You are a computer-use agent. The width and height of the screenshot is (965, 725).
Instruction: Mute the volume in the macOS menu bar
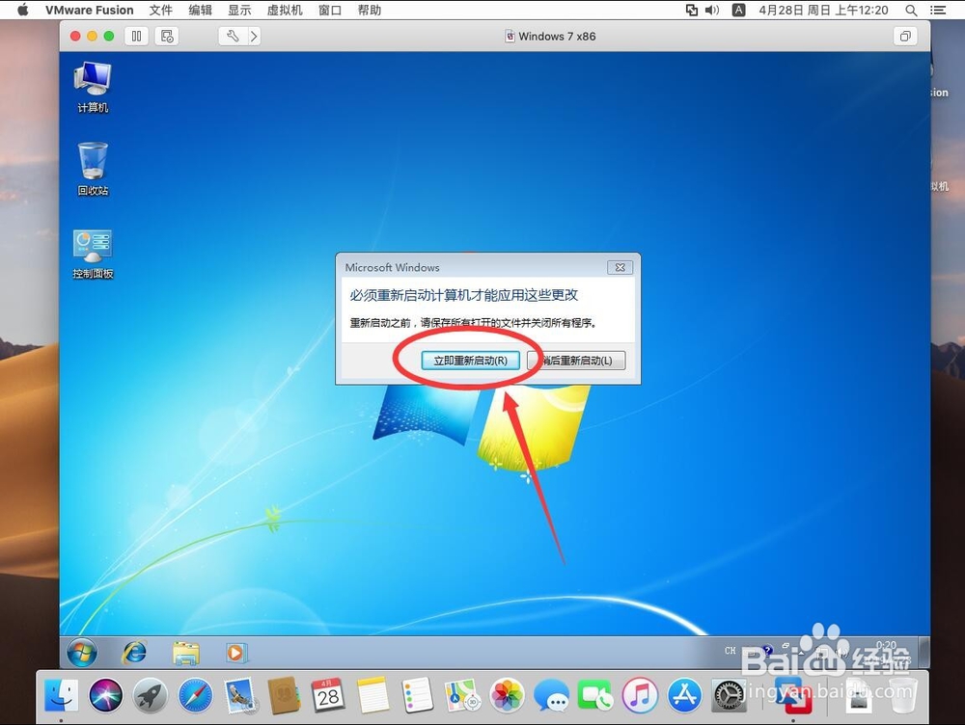(711, 10)
